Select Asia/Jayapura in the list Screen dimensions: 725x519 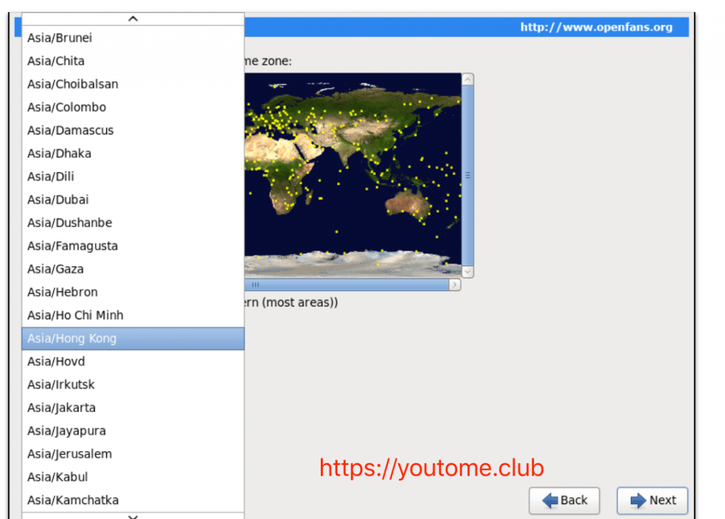click(x=132, y=431)
